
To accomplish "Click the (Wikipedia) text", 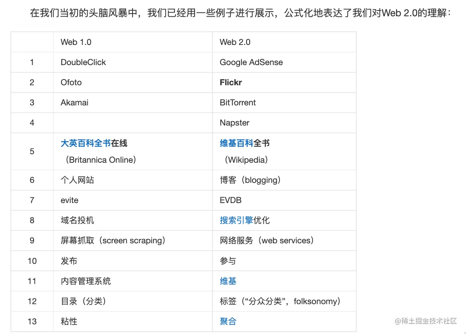I will point(246,160).
